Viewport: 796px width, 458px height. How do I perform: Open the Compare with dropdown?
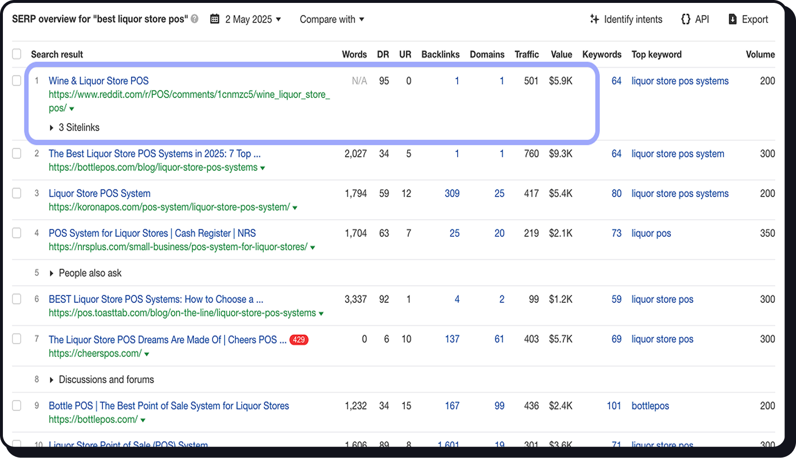pos(332,19)
